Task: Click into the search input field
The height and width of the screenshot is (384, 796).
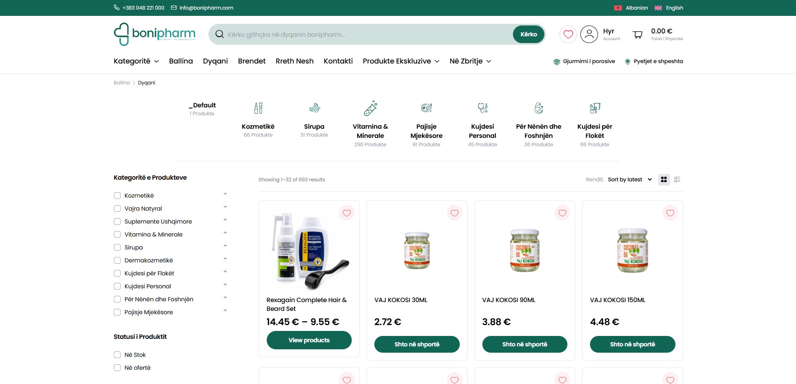Action: pos(368,34)
